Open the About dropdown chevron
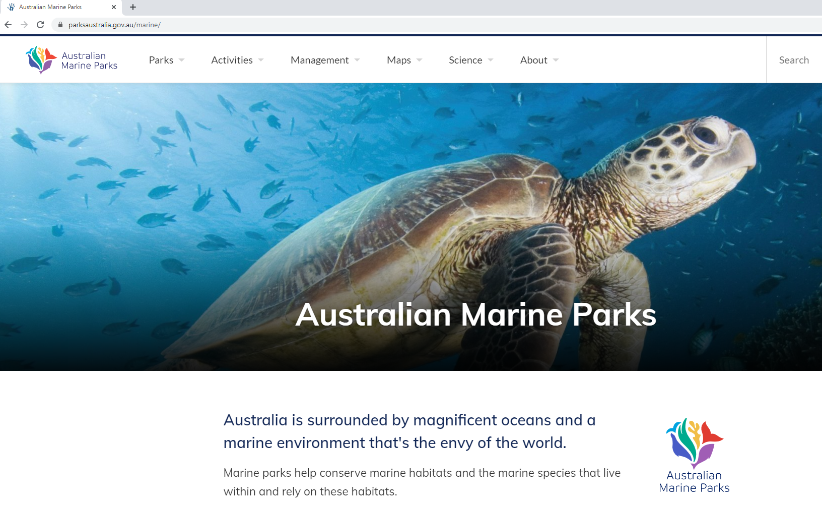The image size is (822, 505). tap(556, 60)
